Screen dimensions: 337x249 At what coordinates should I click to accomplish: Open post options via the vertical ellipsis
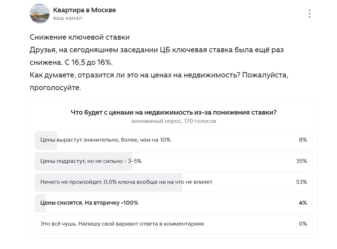310,14
